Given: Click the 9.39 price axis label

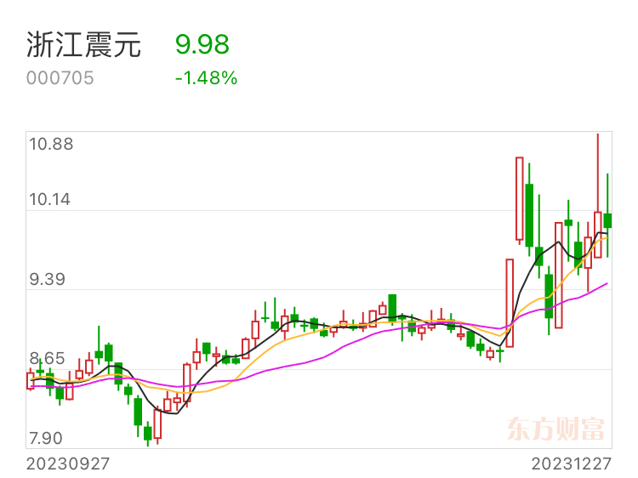Looking at the screenshot, I should 47,280.
